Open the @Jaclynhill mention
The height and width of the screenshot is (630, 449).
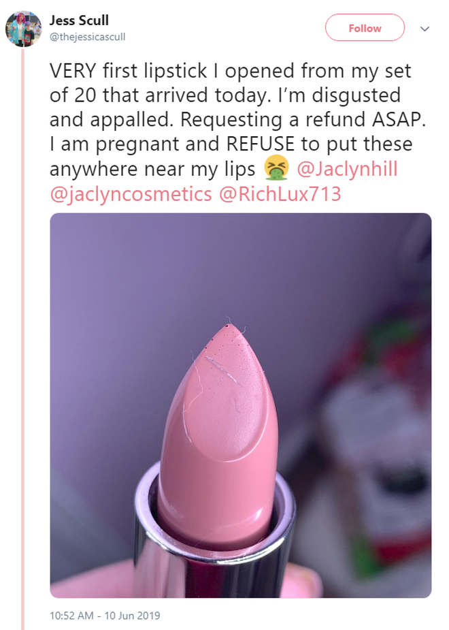347,169
